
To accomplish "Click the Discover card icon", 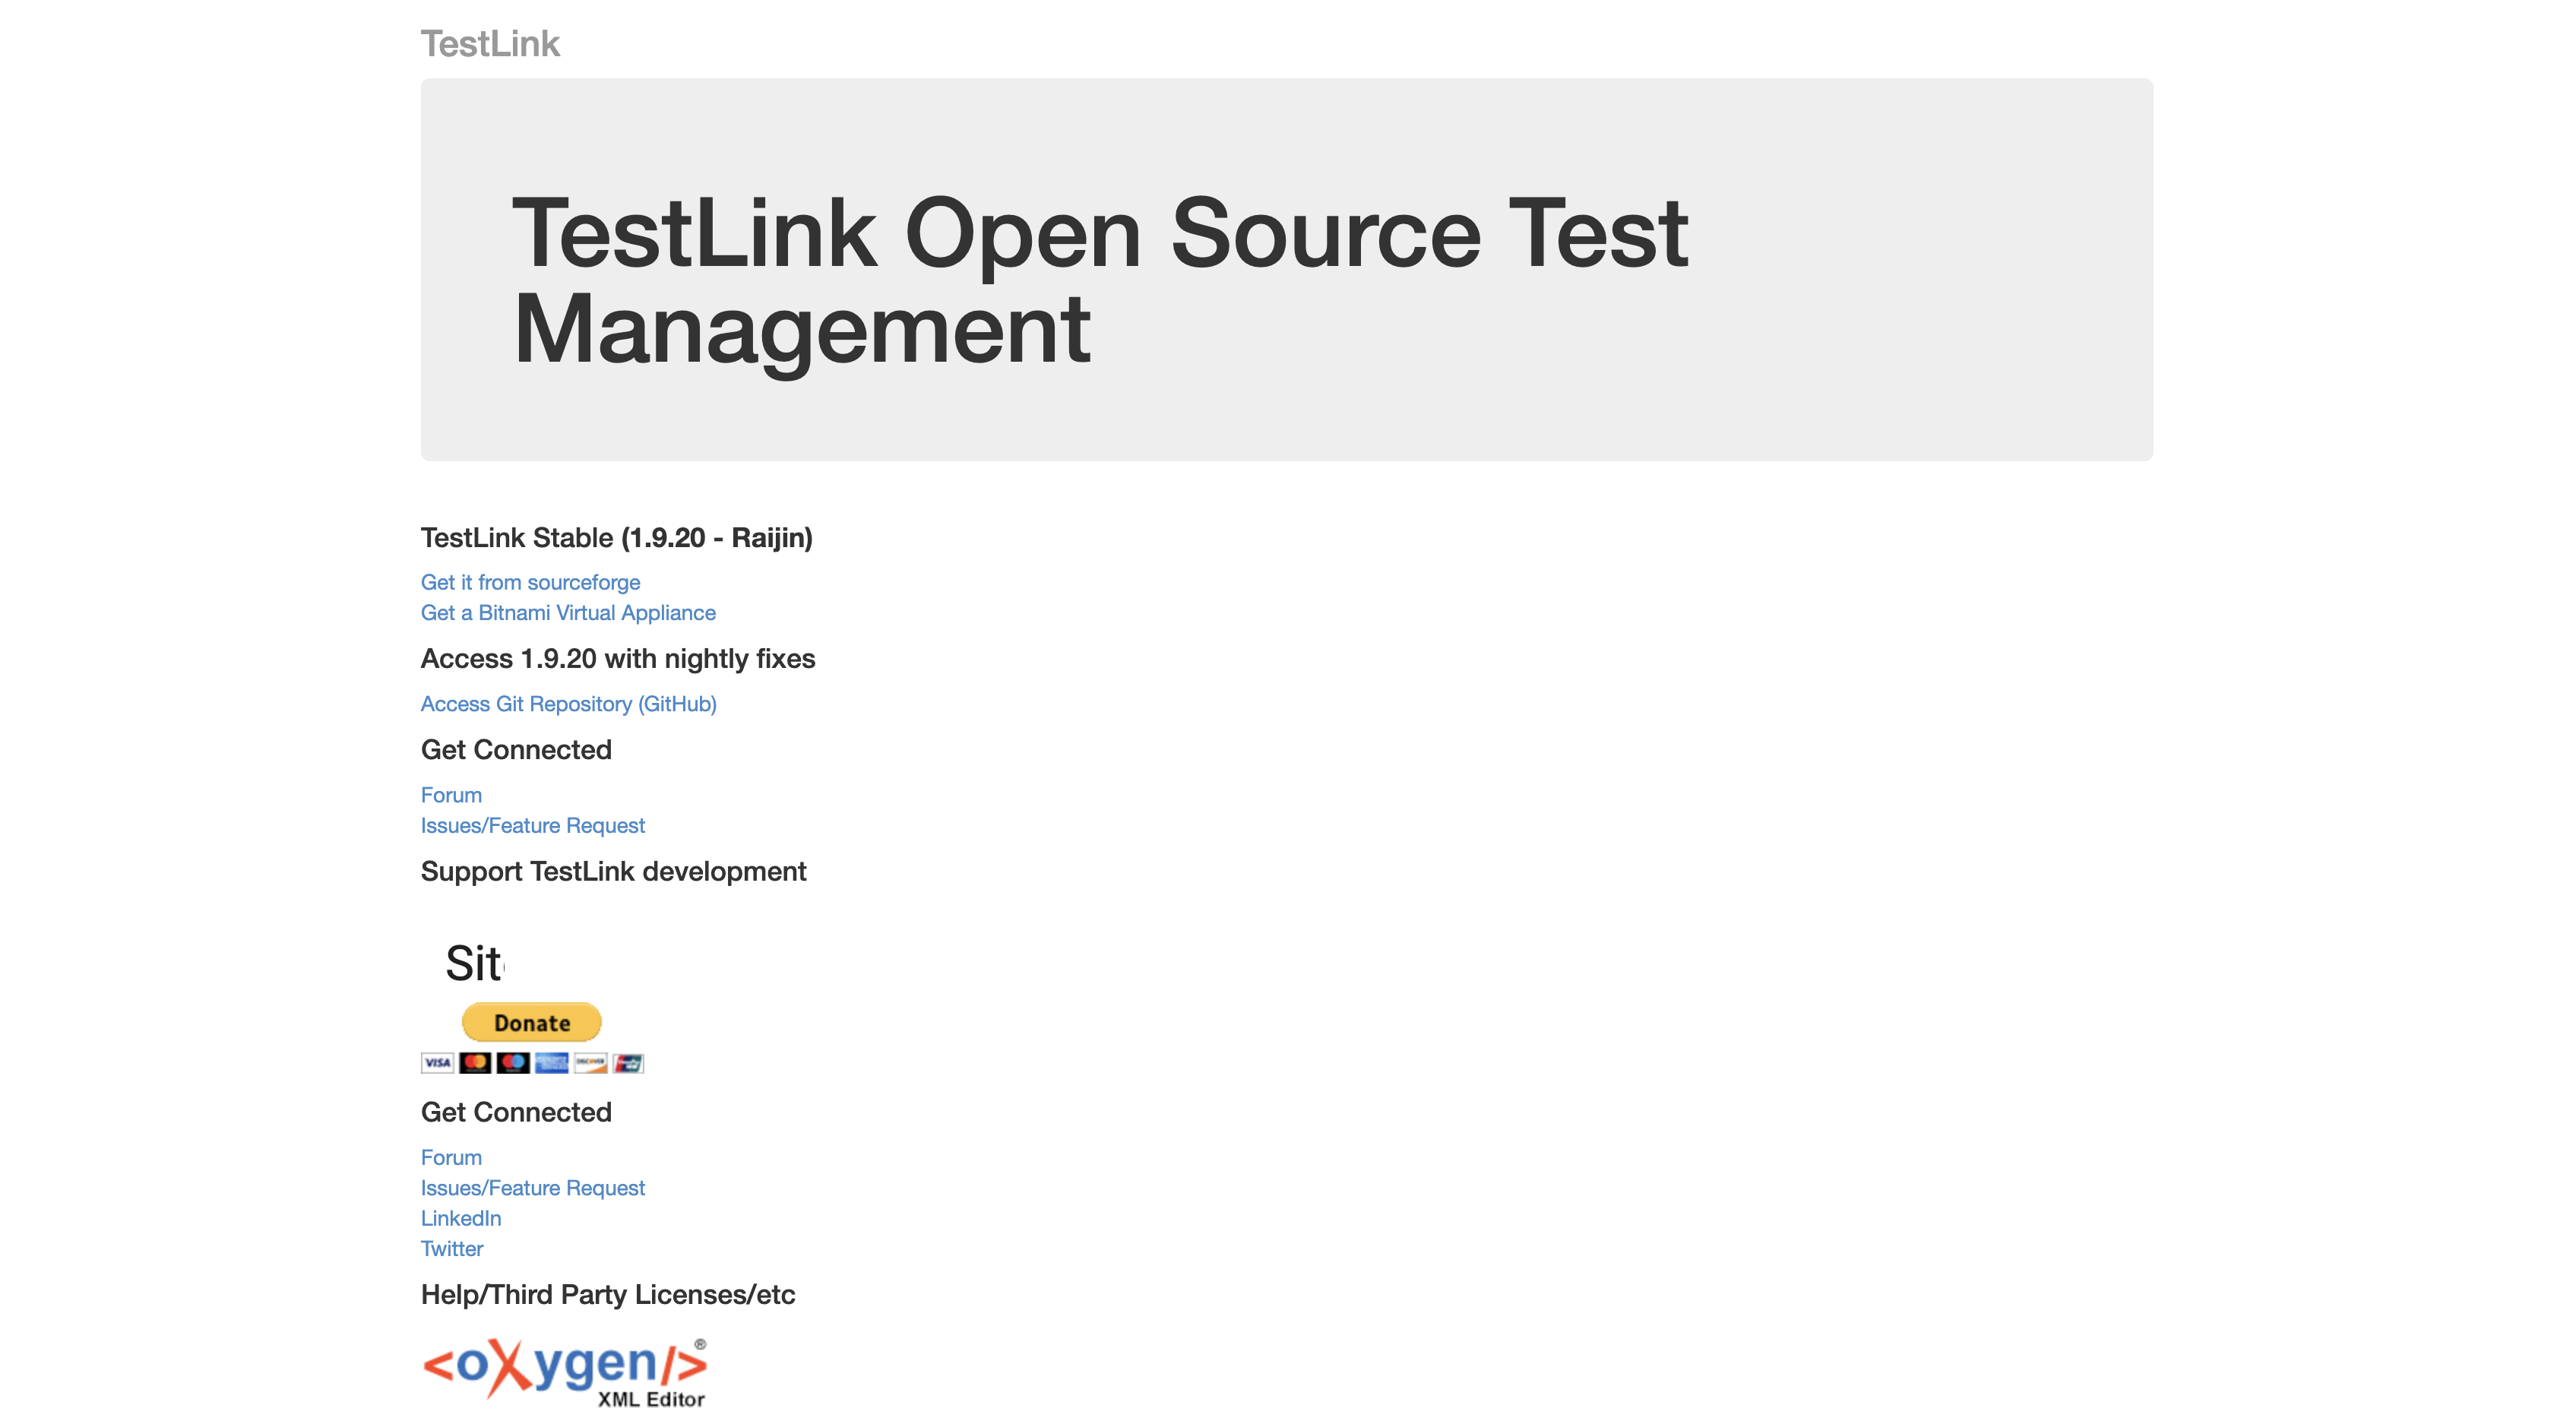I will point(588,1064).
